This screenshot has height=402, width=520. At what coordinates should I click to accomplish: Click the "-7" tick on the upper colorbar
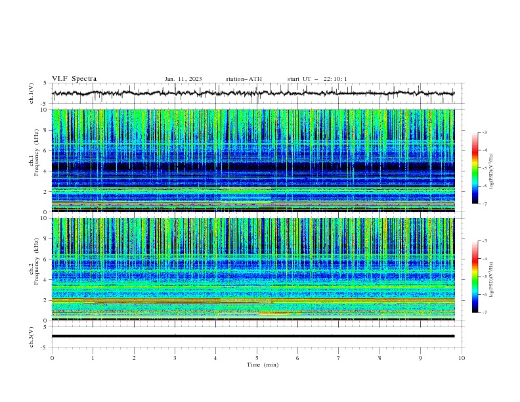[x=484, y=204]
